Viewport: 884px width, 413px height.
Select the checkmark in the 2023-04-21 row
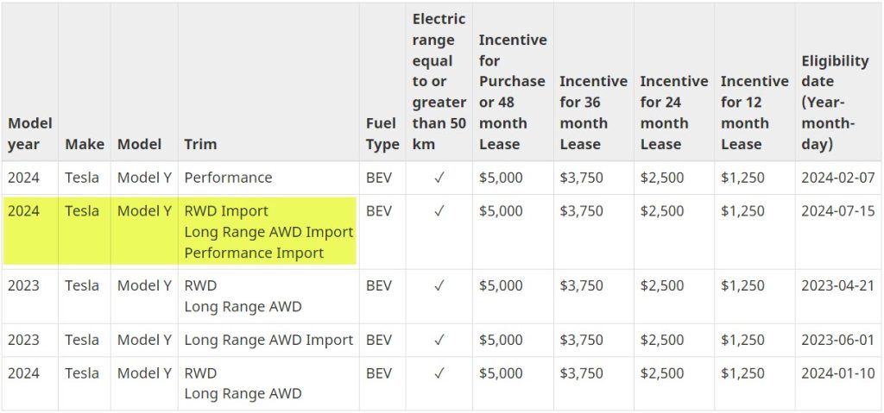click(439, 286)
